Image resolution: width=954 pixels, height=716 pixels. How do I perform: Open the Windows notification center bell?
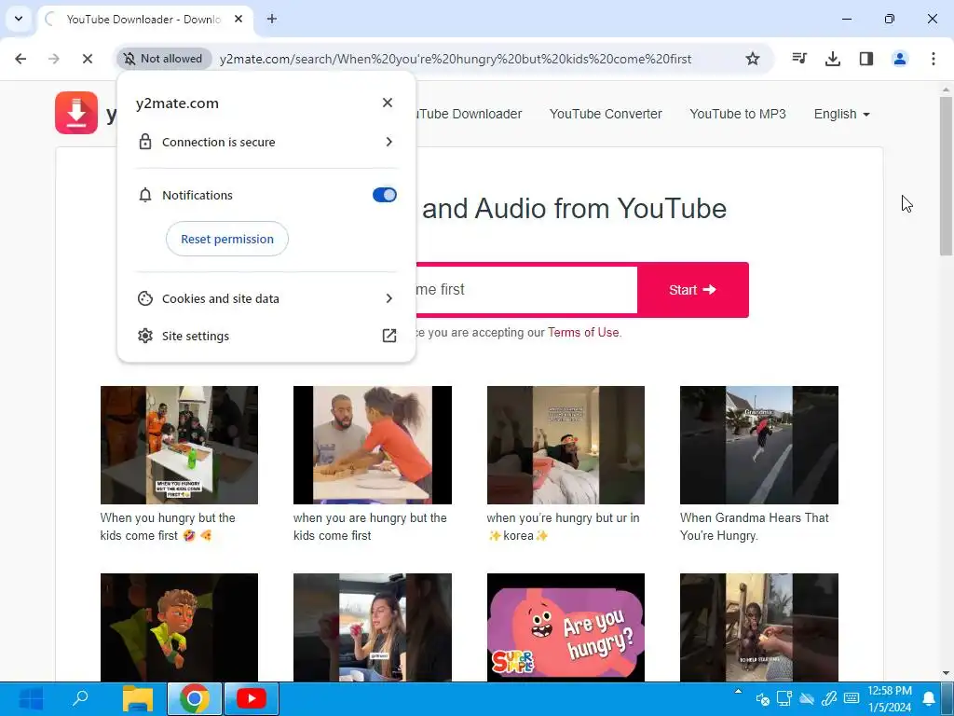929,698
